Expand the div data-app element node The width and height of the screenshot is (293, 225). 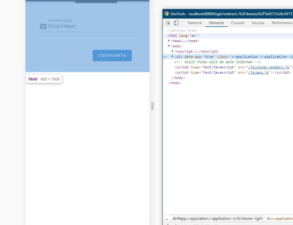point(172,56)
